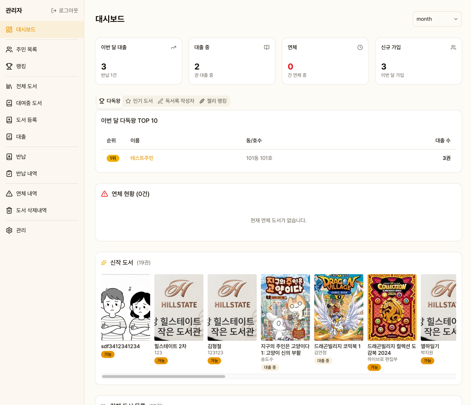Open the Dragon Village comic book cover

pyautogui.click(x=338, y=307)
